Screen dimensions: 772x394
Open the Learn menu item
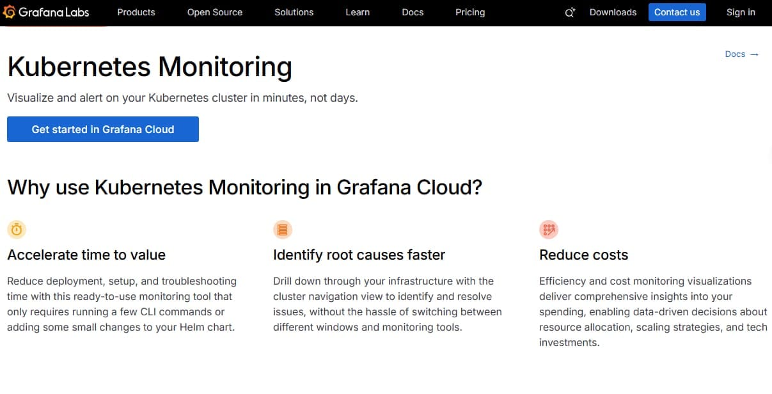(x=357, y=12)
